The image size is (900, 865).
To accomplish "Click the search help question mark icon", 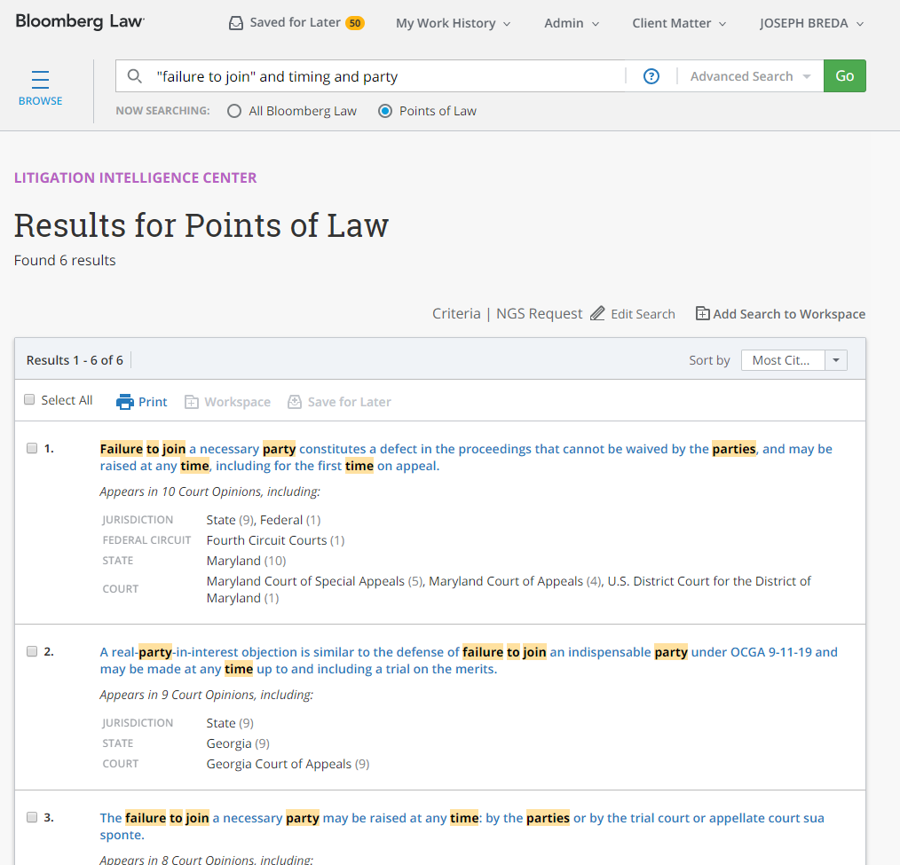I will pyautogui.click(x=651, y=76).
